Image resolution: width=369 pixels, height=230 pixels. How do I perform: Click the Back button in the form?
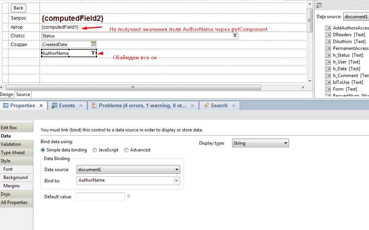coord(18,8)
